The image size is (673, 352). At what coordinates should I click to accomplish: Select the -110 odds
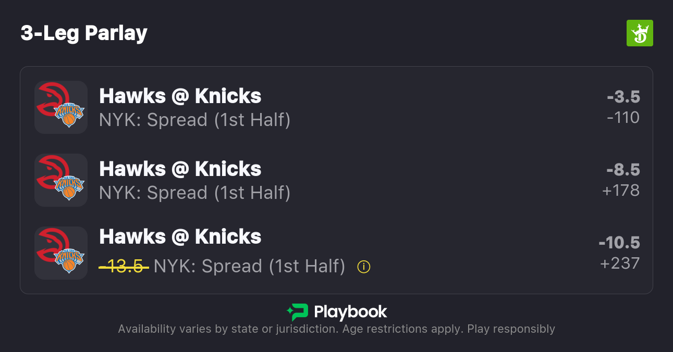click(623, 118)
